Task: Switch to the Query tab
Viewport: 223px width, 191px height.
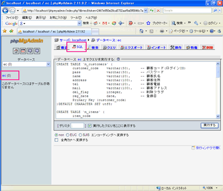Action: coord(109,47)
